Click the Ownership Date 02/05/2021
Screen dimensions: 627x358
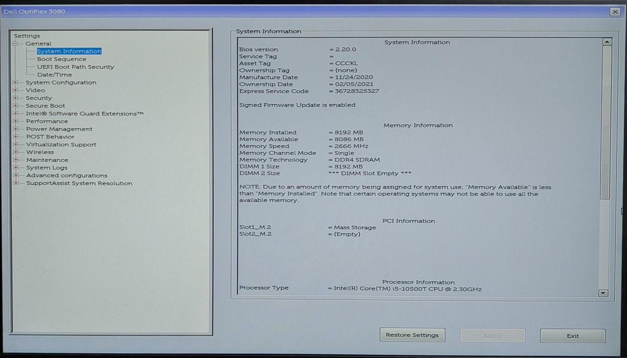tap(354, 84)
